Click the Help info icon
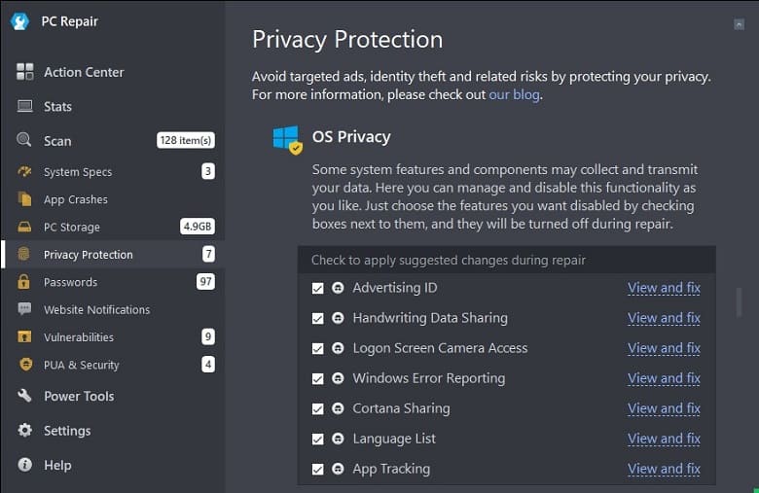759x493 pixels. coord(24,465)
